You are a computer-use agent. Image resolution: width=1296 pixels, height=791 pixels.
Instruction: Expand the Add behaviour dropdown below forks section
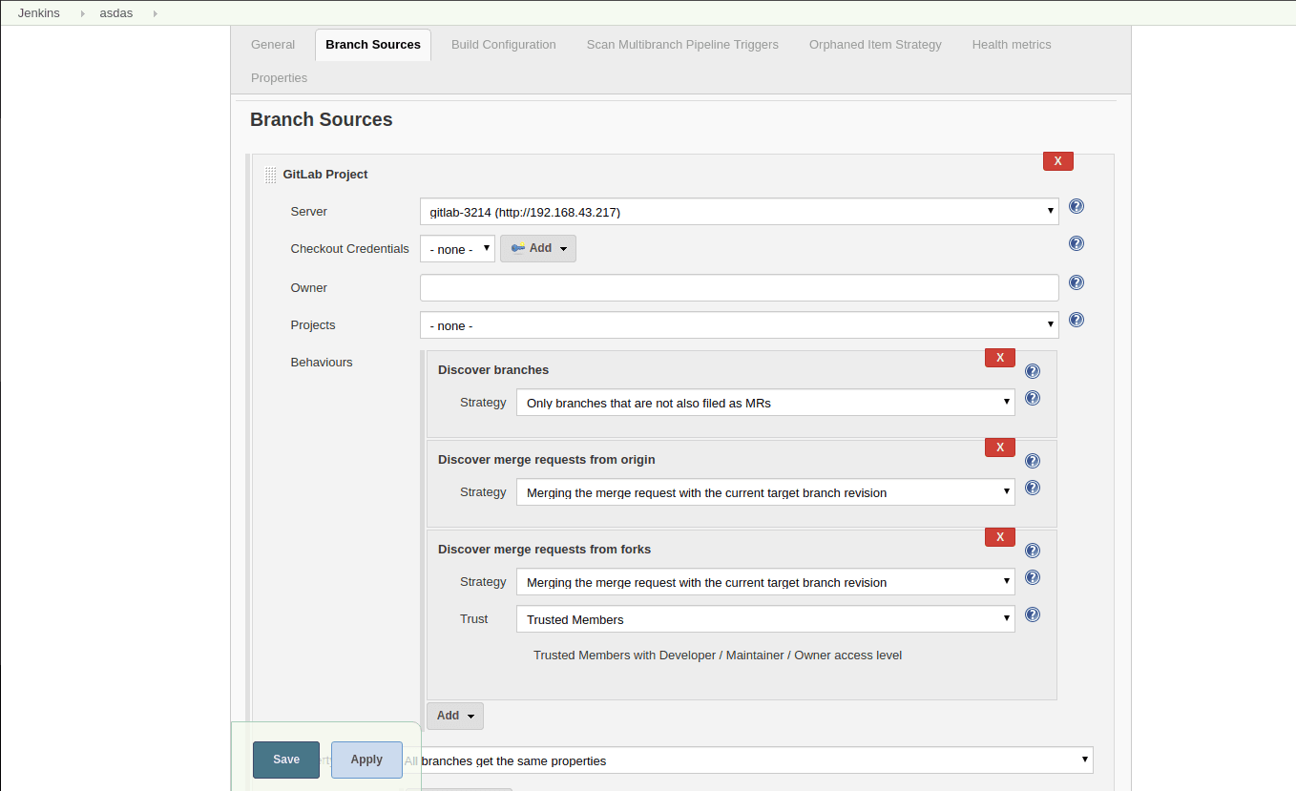(x=454, y=715)
